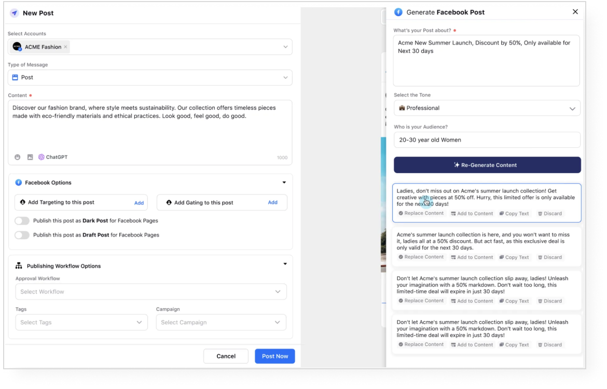Click the ACME Fashion account avatar

[x=17, y=47]
